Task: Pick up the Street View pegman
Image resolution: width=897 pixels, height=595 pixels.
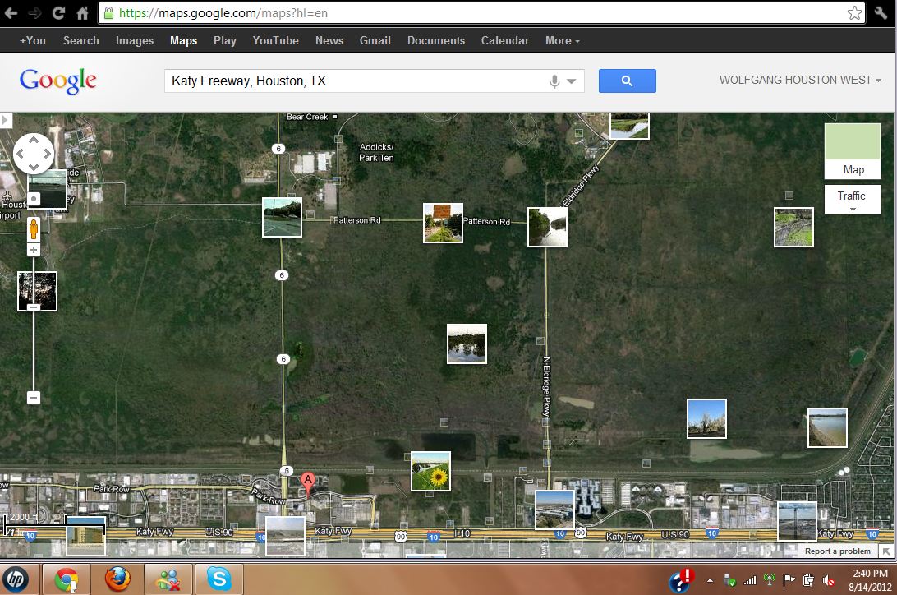Action: [34, 228]
